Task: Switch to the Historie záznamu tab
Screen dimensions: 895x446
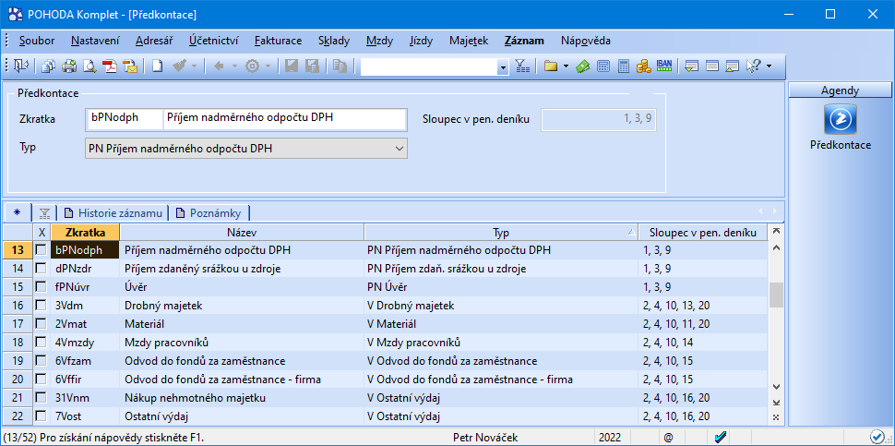Action: coord(113,213)
